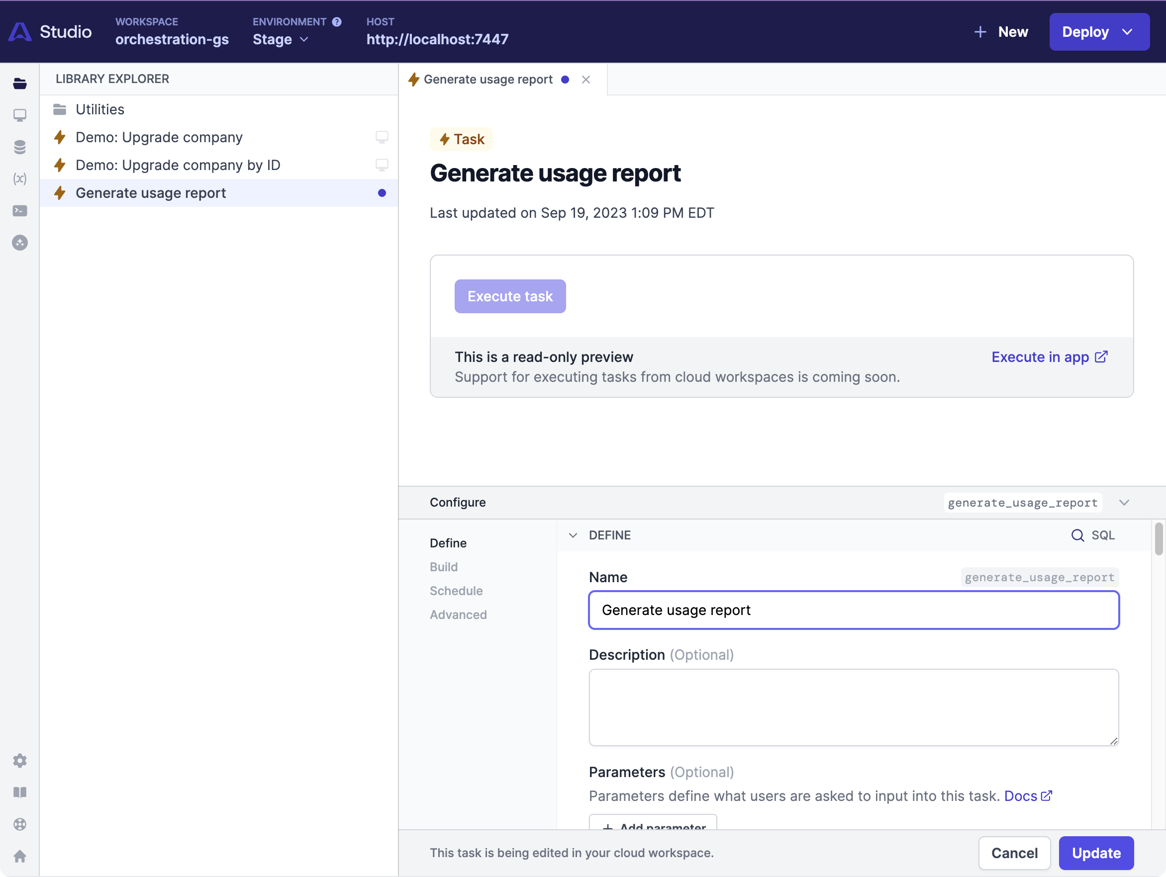Click the monitor icon beside Upgrade company by ID
This screenshot has width=1166, height=877.
(382, 166)
